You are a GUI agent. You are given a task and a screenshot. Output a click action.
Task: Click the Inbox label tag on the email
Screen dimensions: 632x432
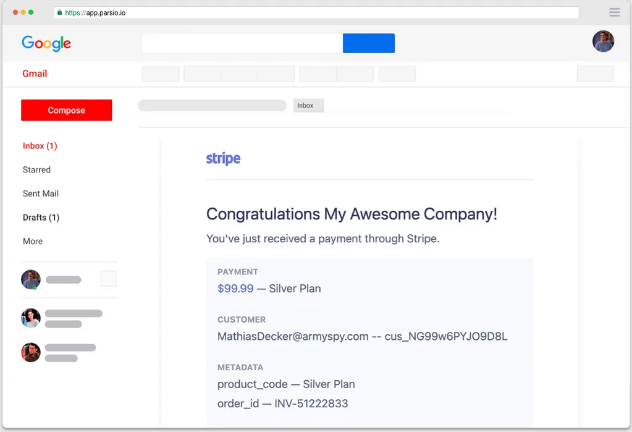[308, 105]
